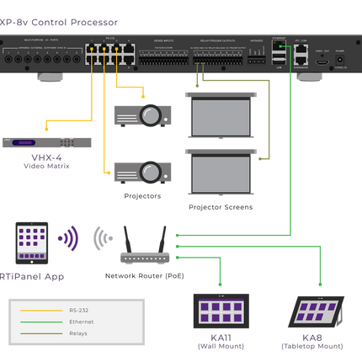Click the Expansion port
Screen dimensions: 362x362
click(x=301, y=60)
